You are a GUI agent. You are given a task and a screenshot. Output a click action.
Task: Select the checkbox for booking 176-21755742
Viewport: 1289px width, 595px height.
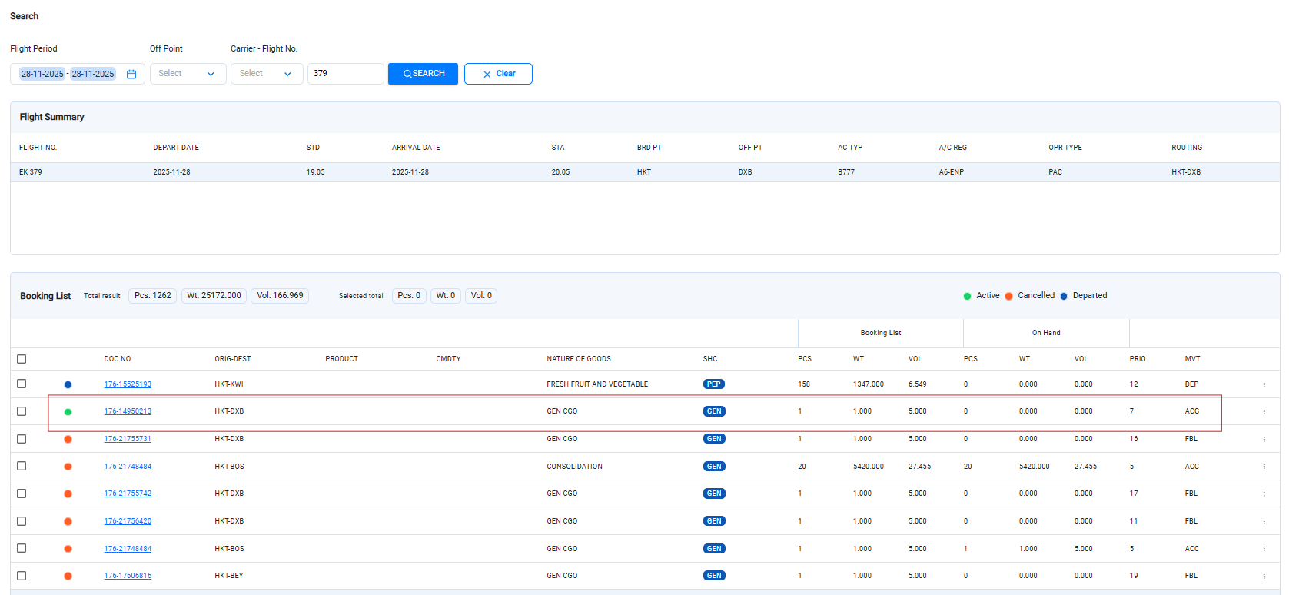click(x=22, y=494)
